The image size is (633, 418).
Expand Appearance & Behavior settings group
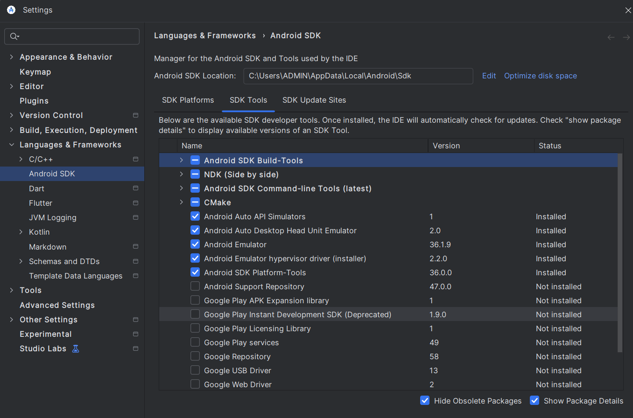click(12, 57)
